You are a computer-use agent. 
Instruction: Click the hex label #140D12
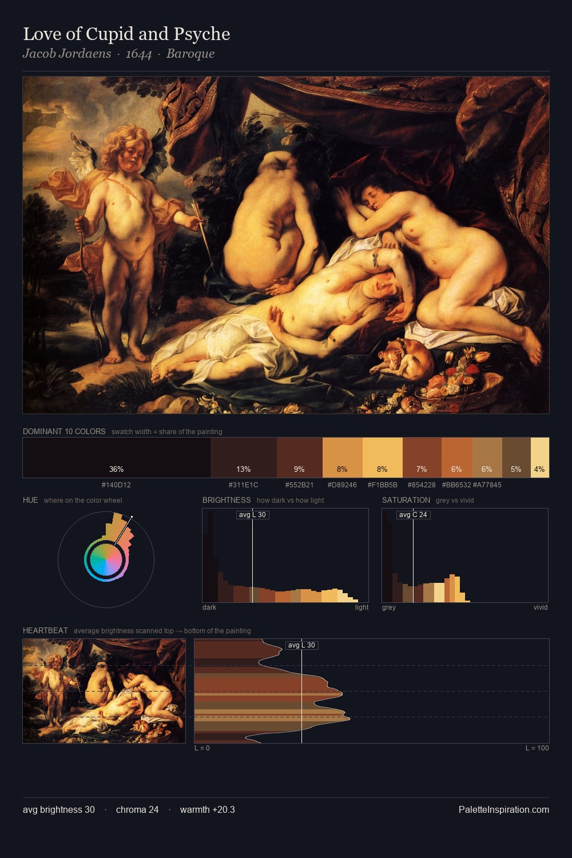(116, 485)
